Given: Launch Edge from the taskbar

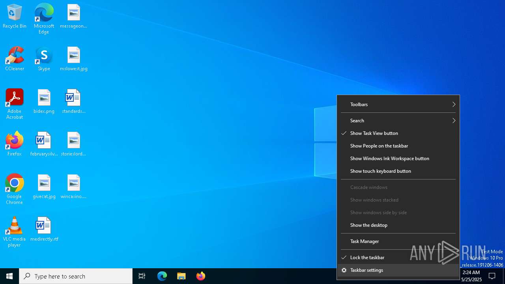Looking at the screenshot, I should pyautogui.click(x=162, y=276).
